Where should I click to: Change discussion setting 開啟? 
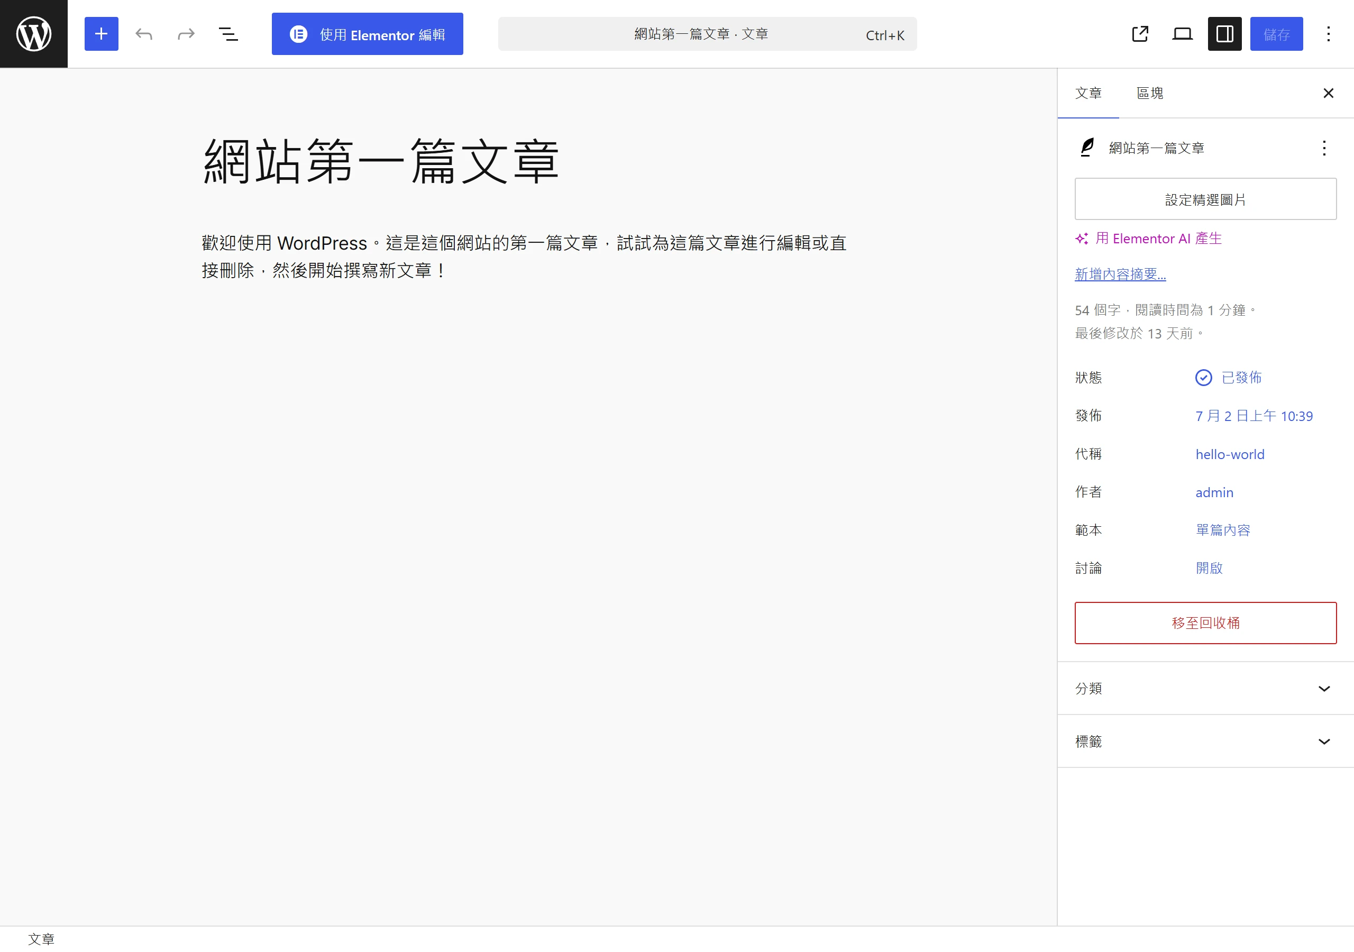pos(1209,568)
